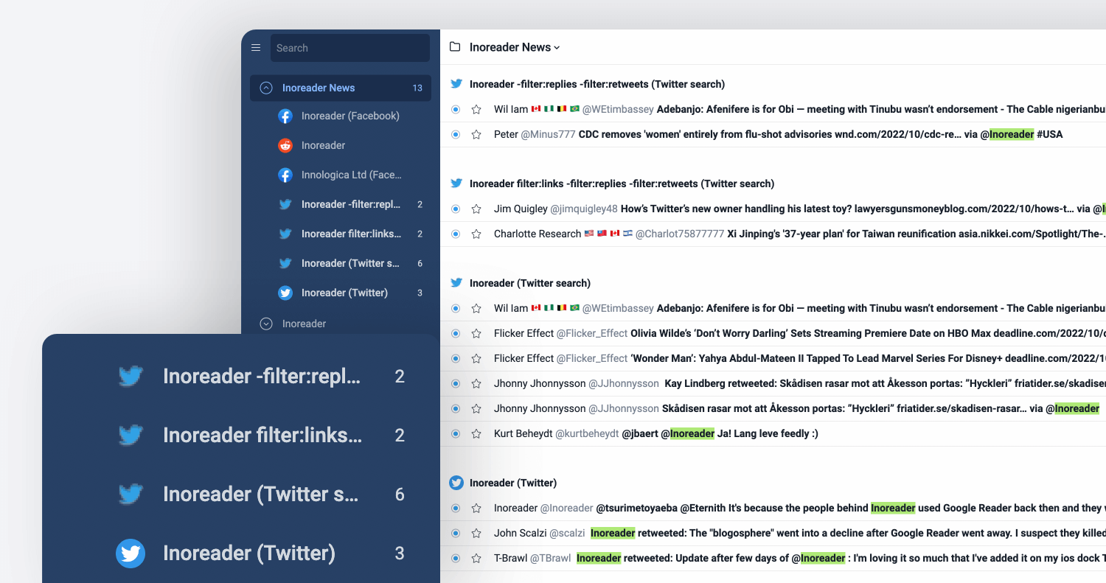Star Kurt Beheydt's tweet

476,433
